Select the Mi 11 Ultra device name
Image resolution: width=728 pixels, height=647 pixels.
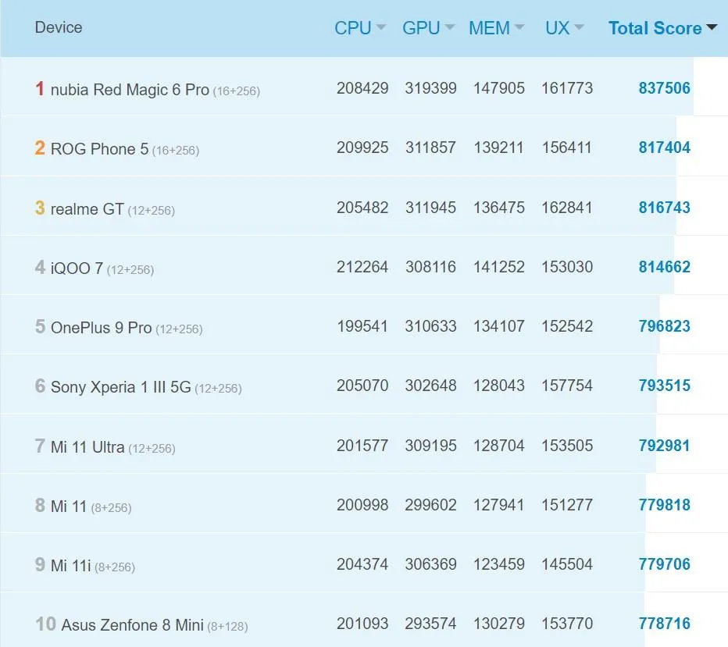tap(87, 447)
